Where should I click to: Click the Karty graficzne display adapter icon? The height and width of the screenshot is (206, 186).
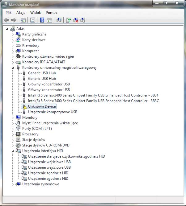pos(18,34)
